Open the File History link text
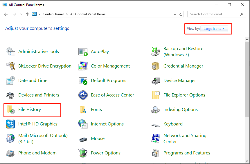250x164 pixels. [x=30, y=110]
